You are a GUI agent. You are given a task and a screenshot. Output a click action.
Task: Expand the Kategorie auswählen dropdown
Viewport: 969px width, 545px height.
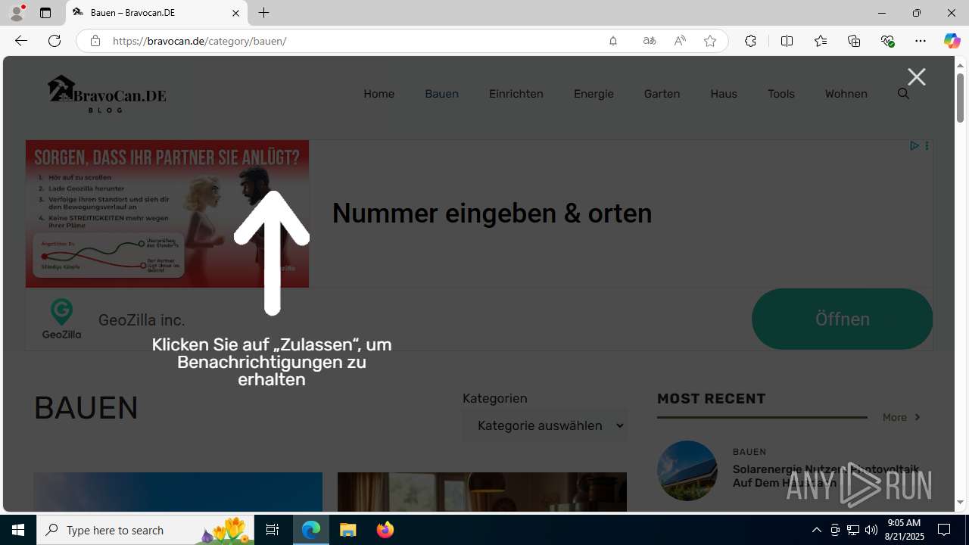coord(545,425)
